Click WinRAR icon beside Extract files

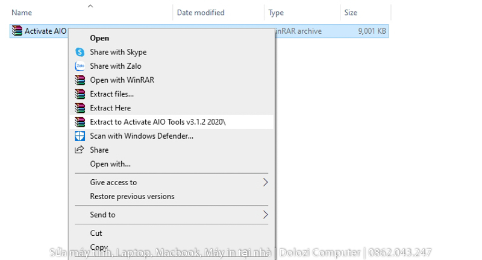(x=80, y=94)
